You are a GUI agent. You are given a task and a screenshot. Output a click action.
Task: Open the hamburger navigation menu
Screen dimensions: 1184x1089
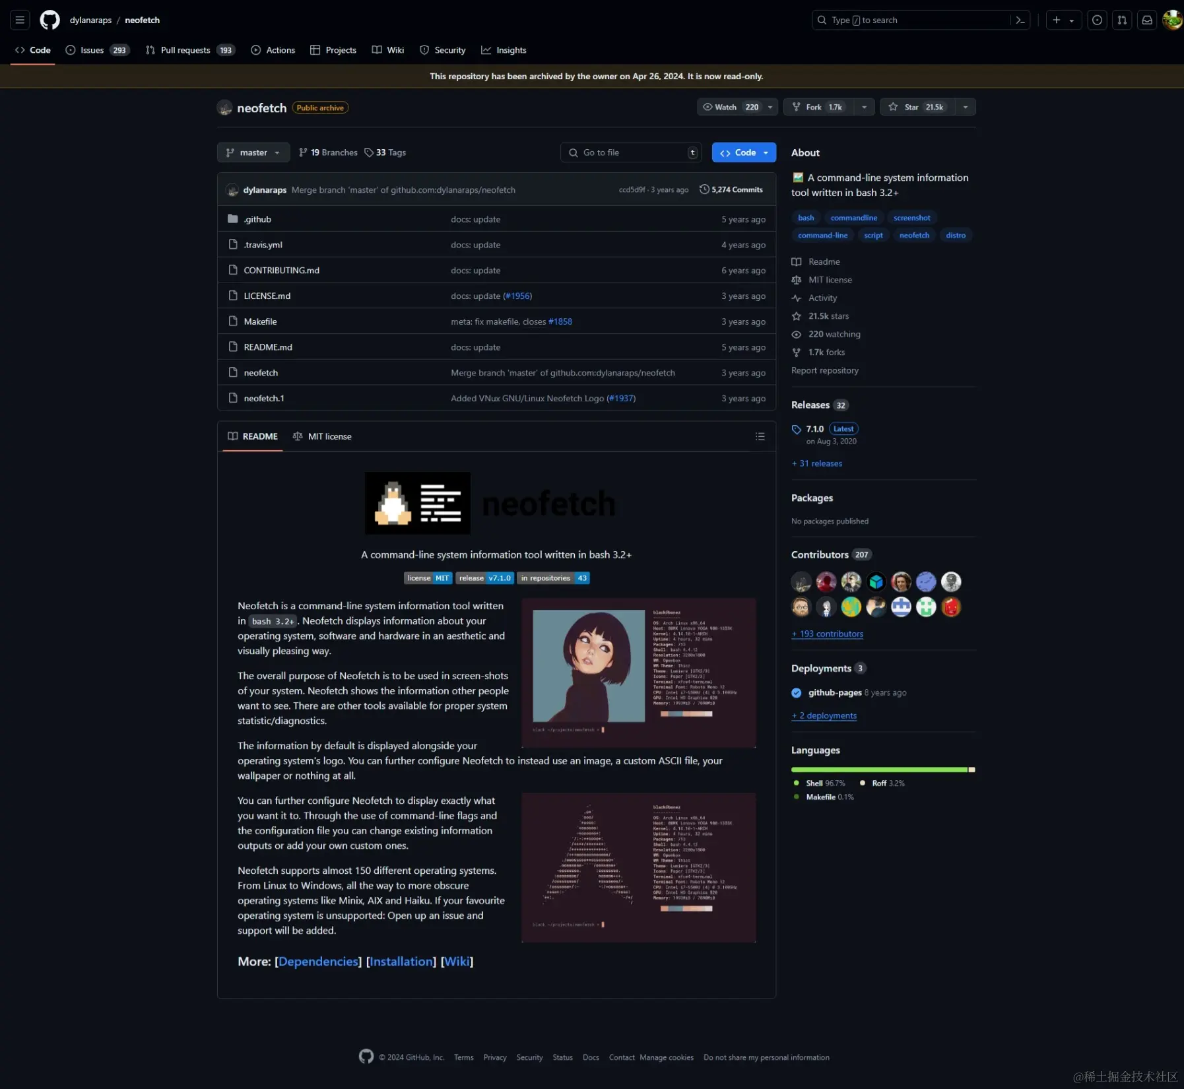[x=20, y=20]
